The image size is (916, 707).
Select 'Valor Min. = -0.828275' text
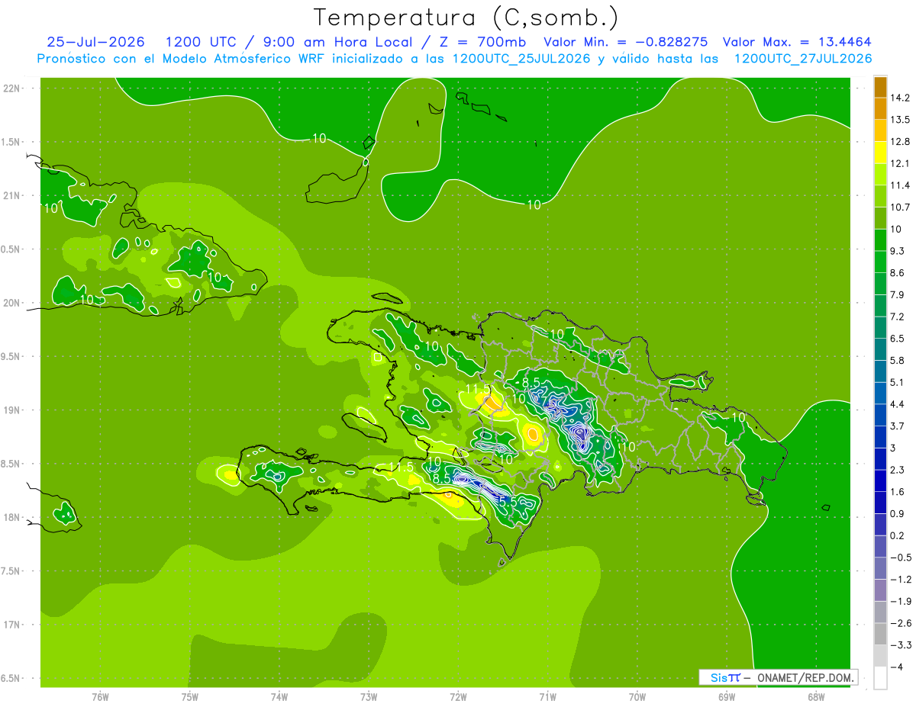click(625, 42)
